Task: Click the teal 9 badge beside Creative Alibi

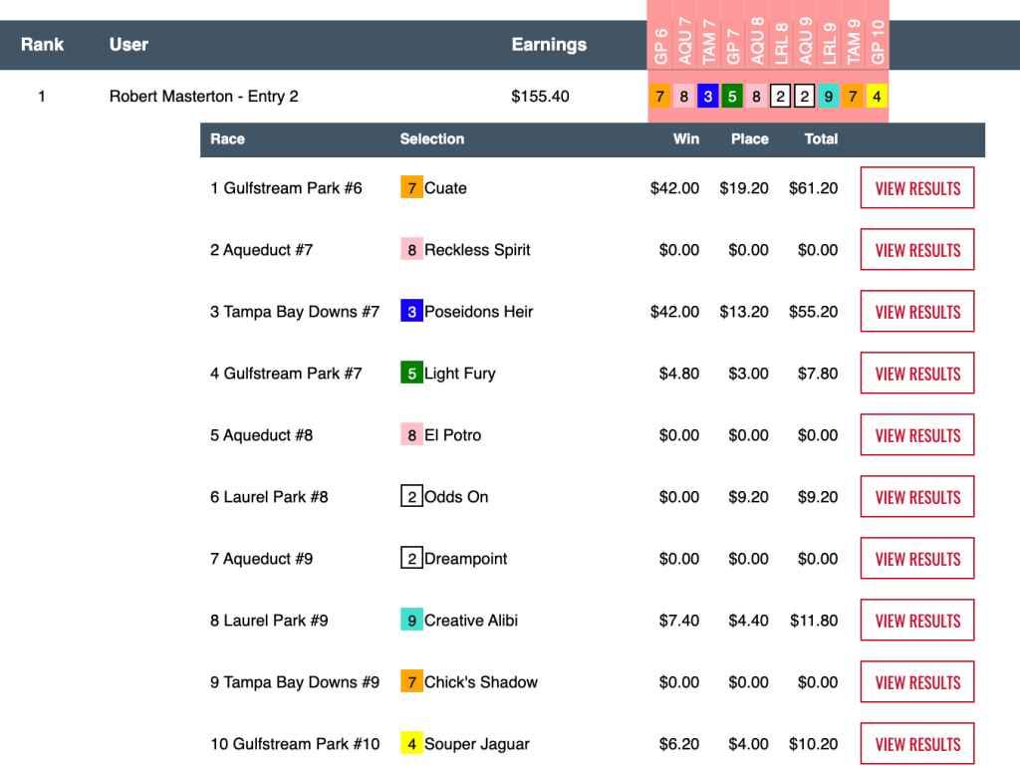Action: [411, 621]
